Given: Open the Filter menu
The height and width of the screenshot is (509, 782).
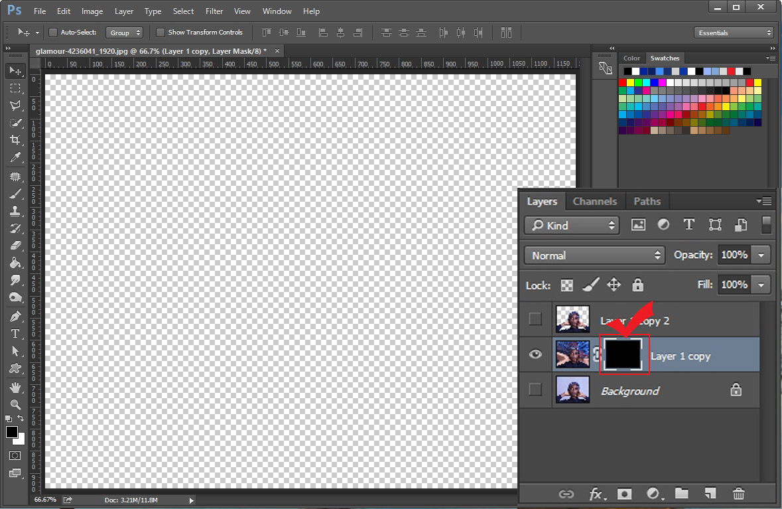Looking at the screenshot, I should 214,11.
